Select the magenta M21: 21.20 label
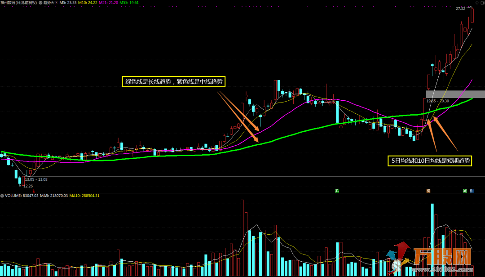The width and height of the screenshot is (485, 277). point(108,3)
